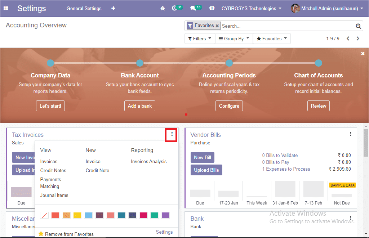Image resolution: width=369 pixels, height=238 pixels.
Task: Open Invoices Analysis report
Action: pos(149,162)
